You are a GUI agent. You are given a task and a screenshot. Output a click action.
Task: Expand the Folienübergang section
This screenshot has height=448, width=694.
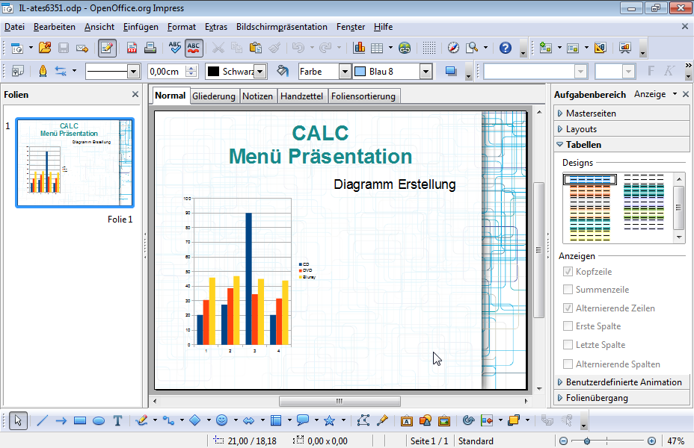click(621, 398)
